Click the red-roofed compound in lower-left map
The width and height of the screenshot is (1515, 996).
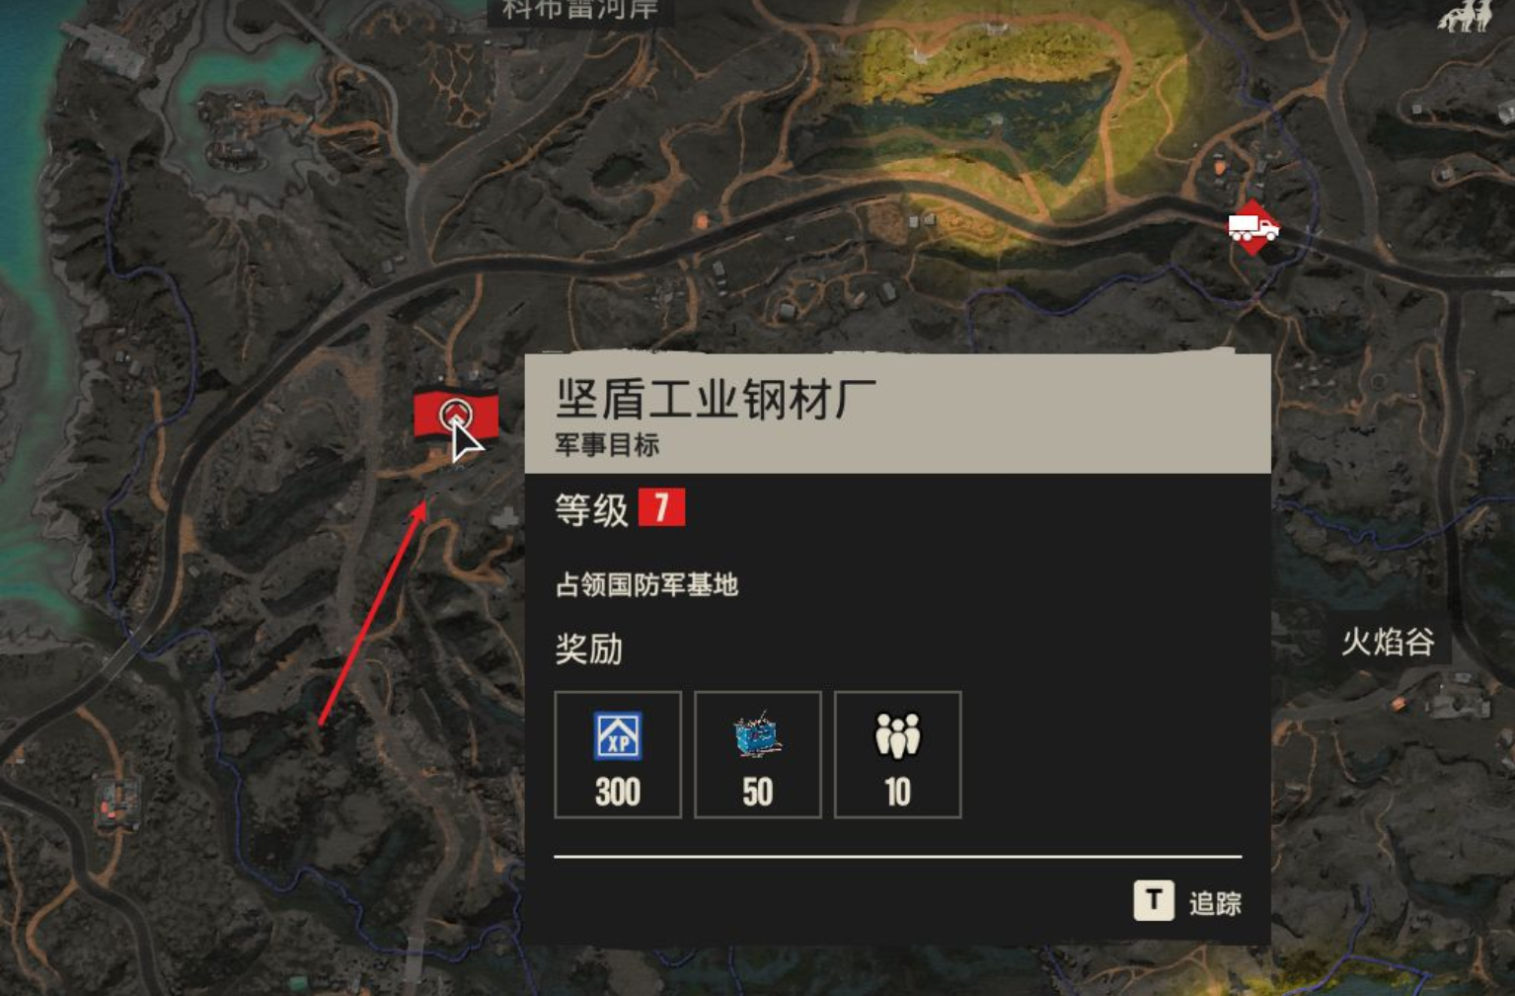coord(115,801)
